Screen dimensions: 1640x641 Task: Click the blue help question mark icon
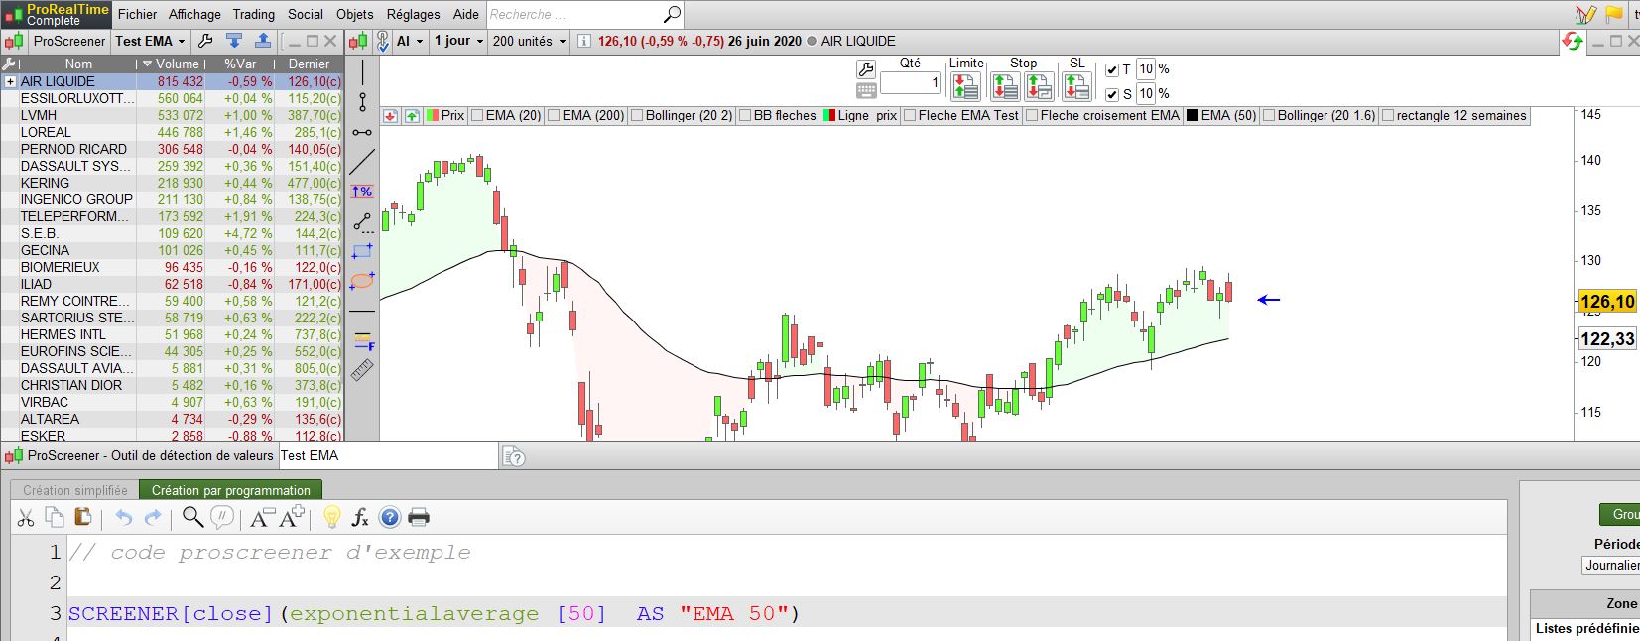click(390, 517)
